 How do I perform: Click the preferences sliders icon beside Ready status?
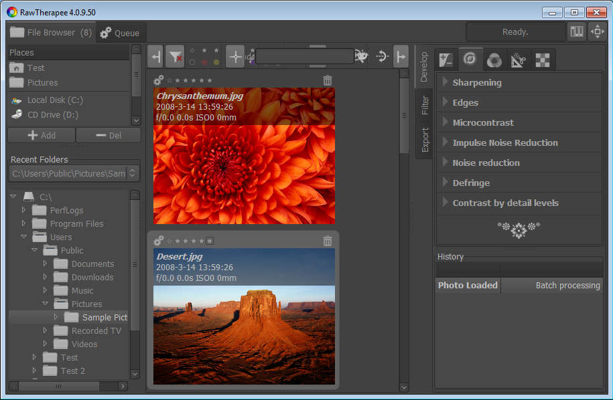pos(576,32)
